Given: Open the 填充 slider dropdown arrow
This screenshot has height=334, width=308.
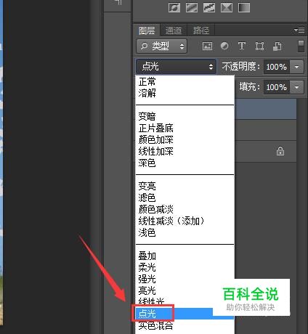Looking at the screenshot, I should 296,87.
